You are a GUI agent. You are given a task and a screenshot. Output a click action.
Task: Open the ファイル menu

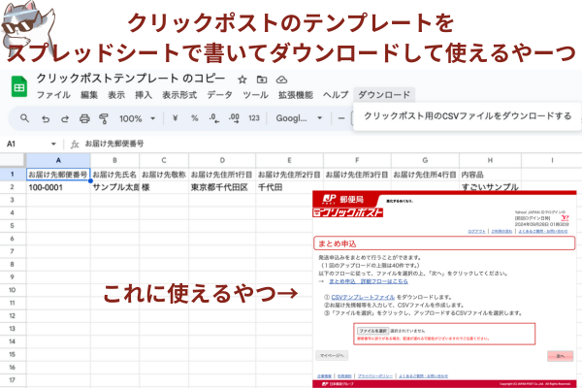coord(53,95)
